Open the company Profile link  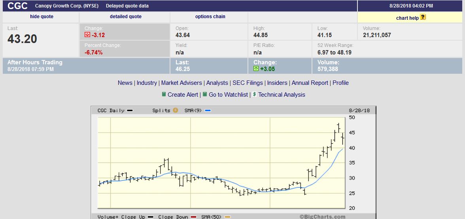[x=340, y=83]
